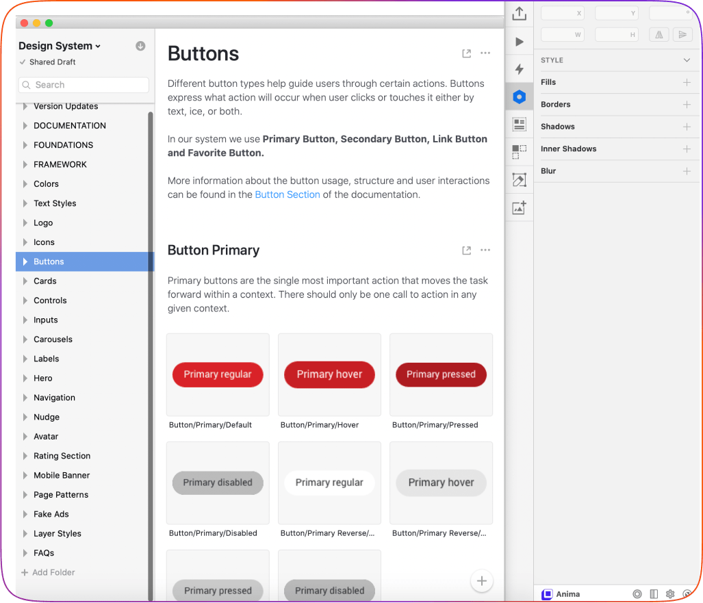Collapse the STYLE section chevron
The image size is (703, 603).
tap(687, 60)
